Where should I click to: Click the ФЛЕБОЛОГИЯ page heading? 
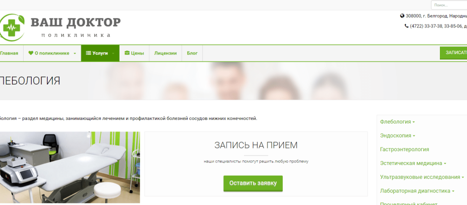(x=30, y=80)
